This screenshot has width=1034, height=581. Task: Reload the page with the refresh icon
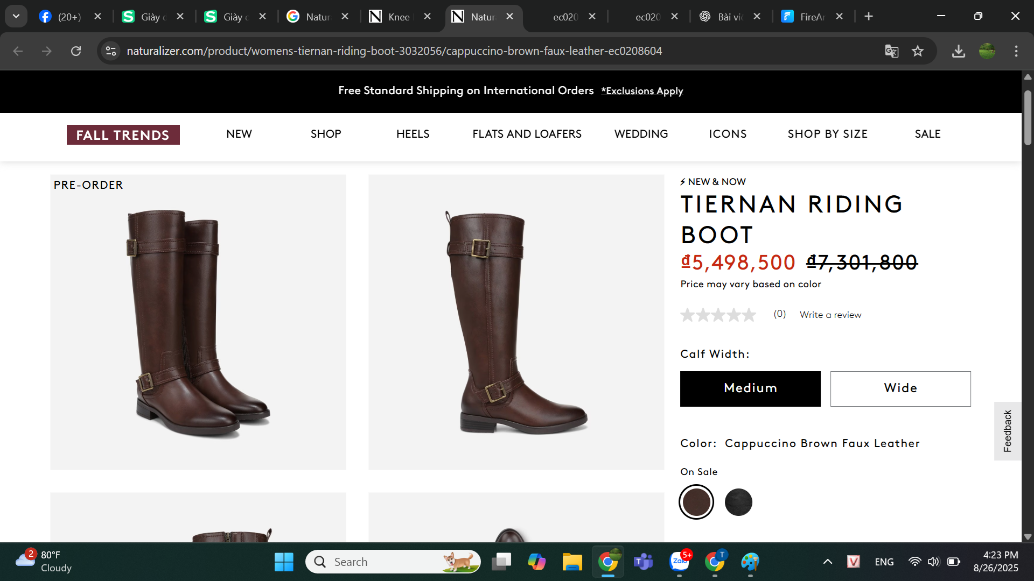click(x=76, y=51)
